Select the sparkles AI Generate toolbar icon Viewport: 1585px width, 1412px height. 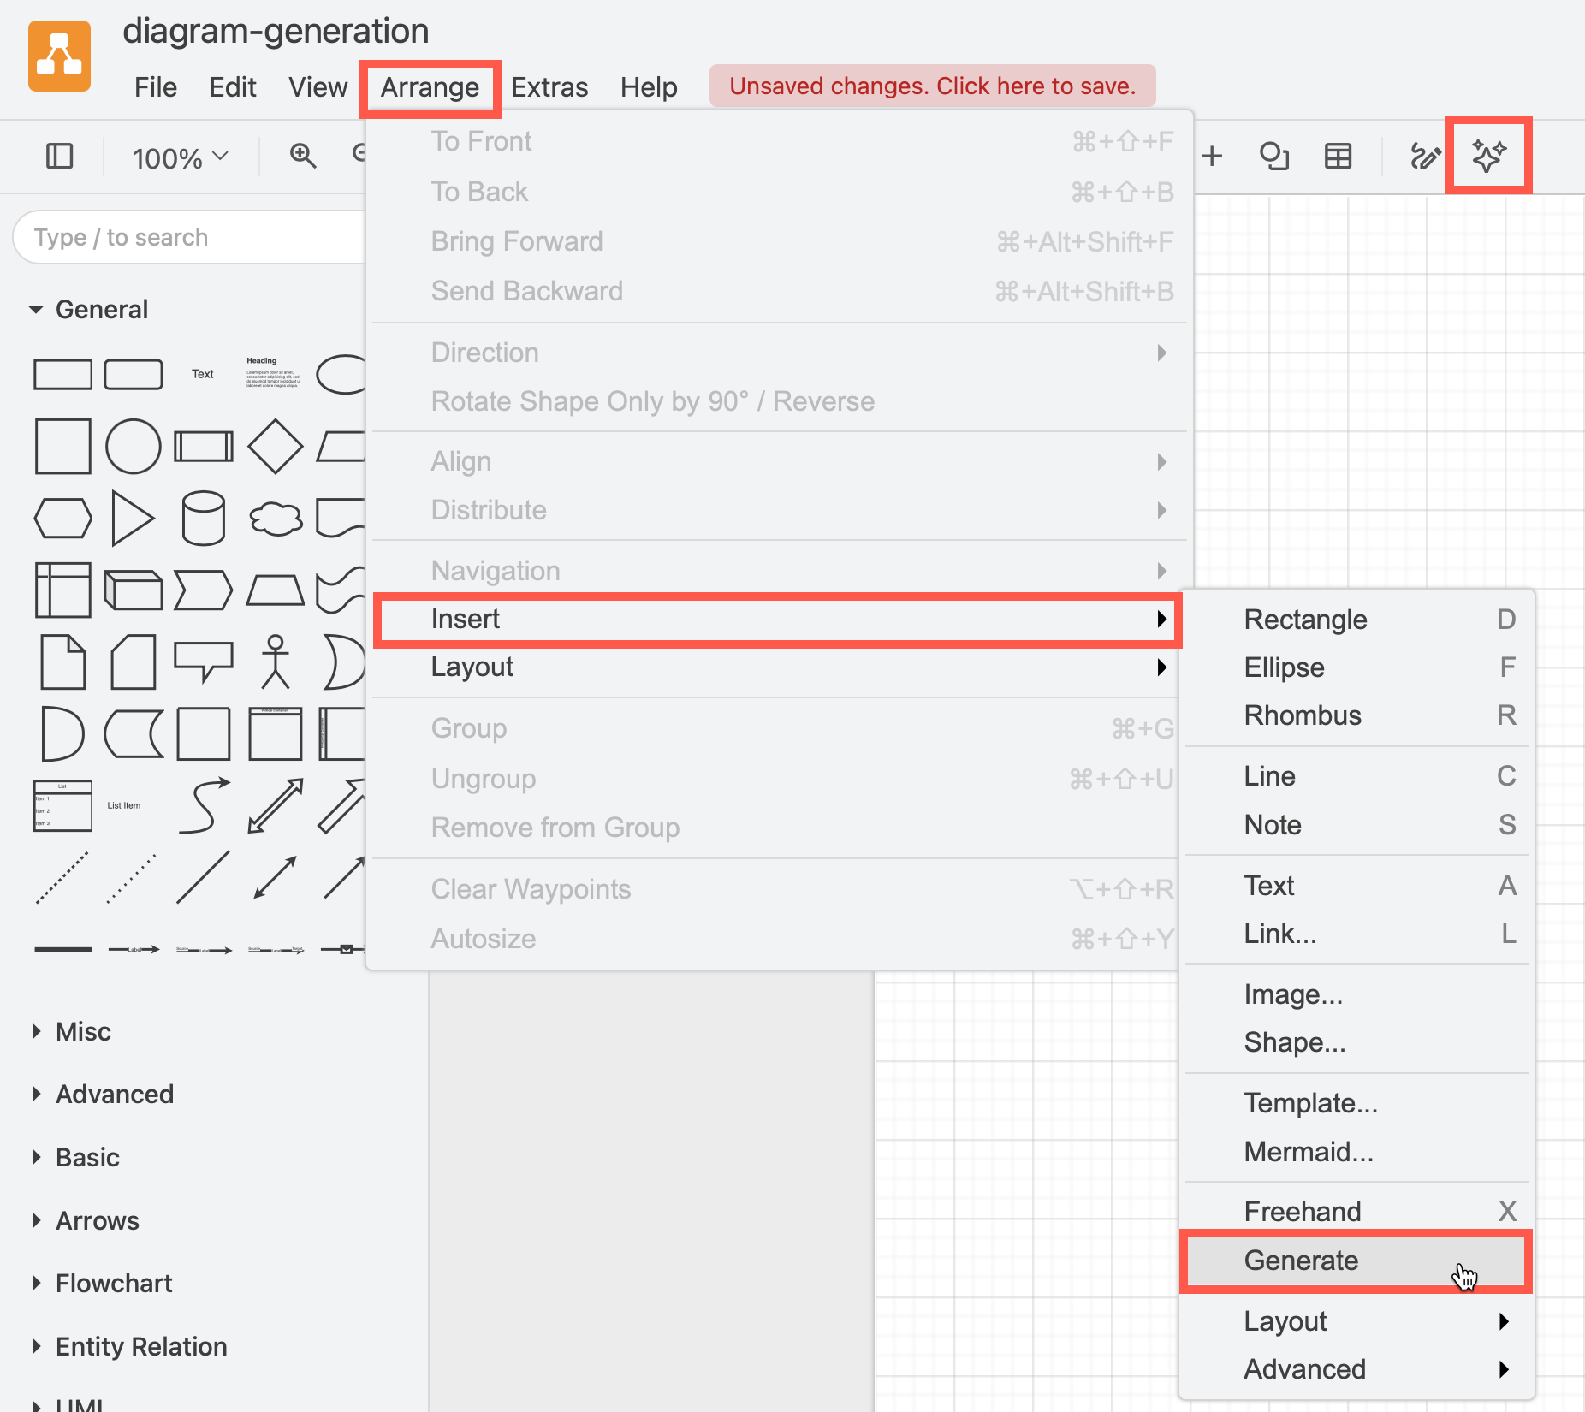point(1489,156)
